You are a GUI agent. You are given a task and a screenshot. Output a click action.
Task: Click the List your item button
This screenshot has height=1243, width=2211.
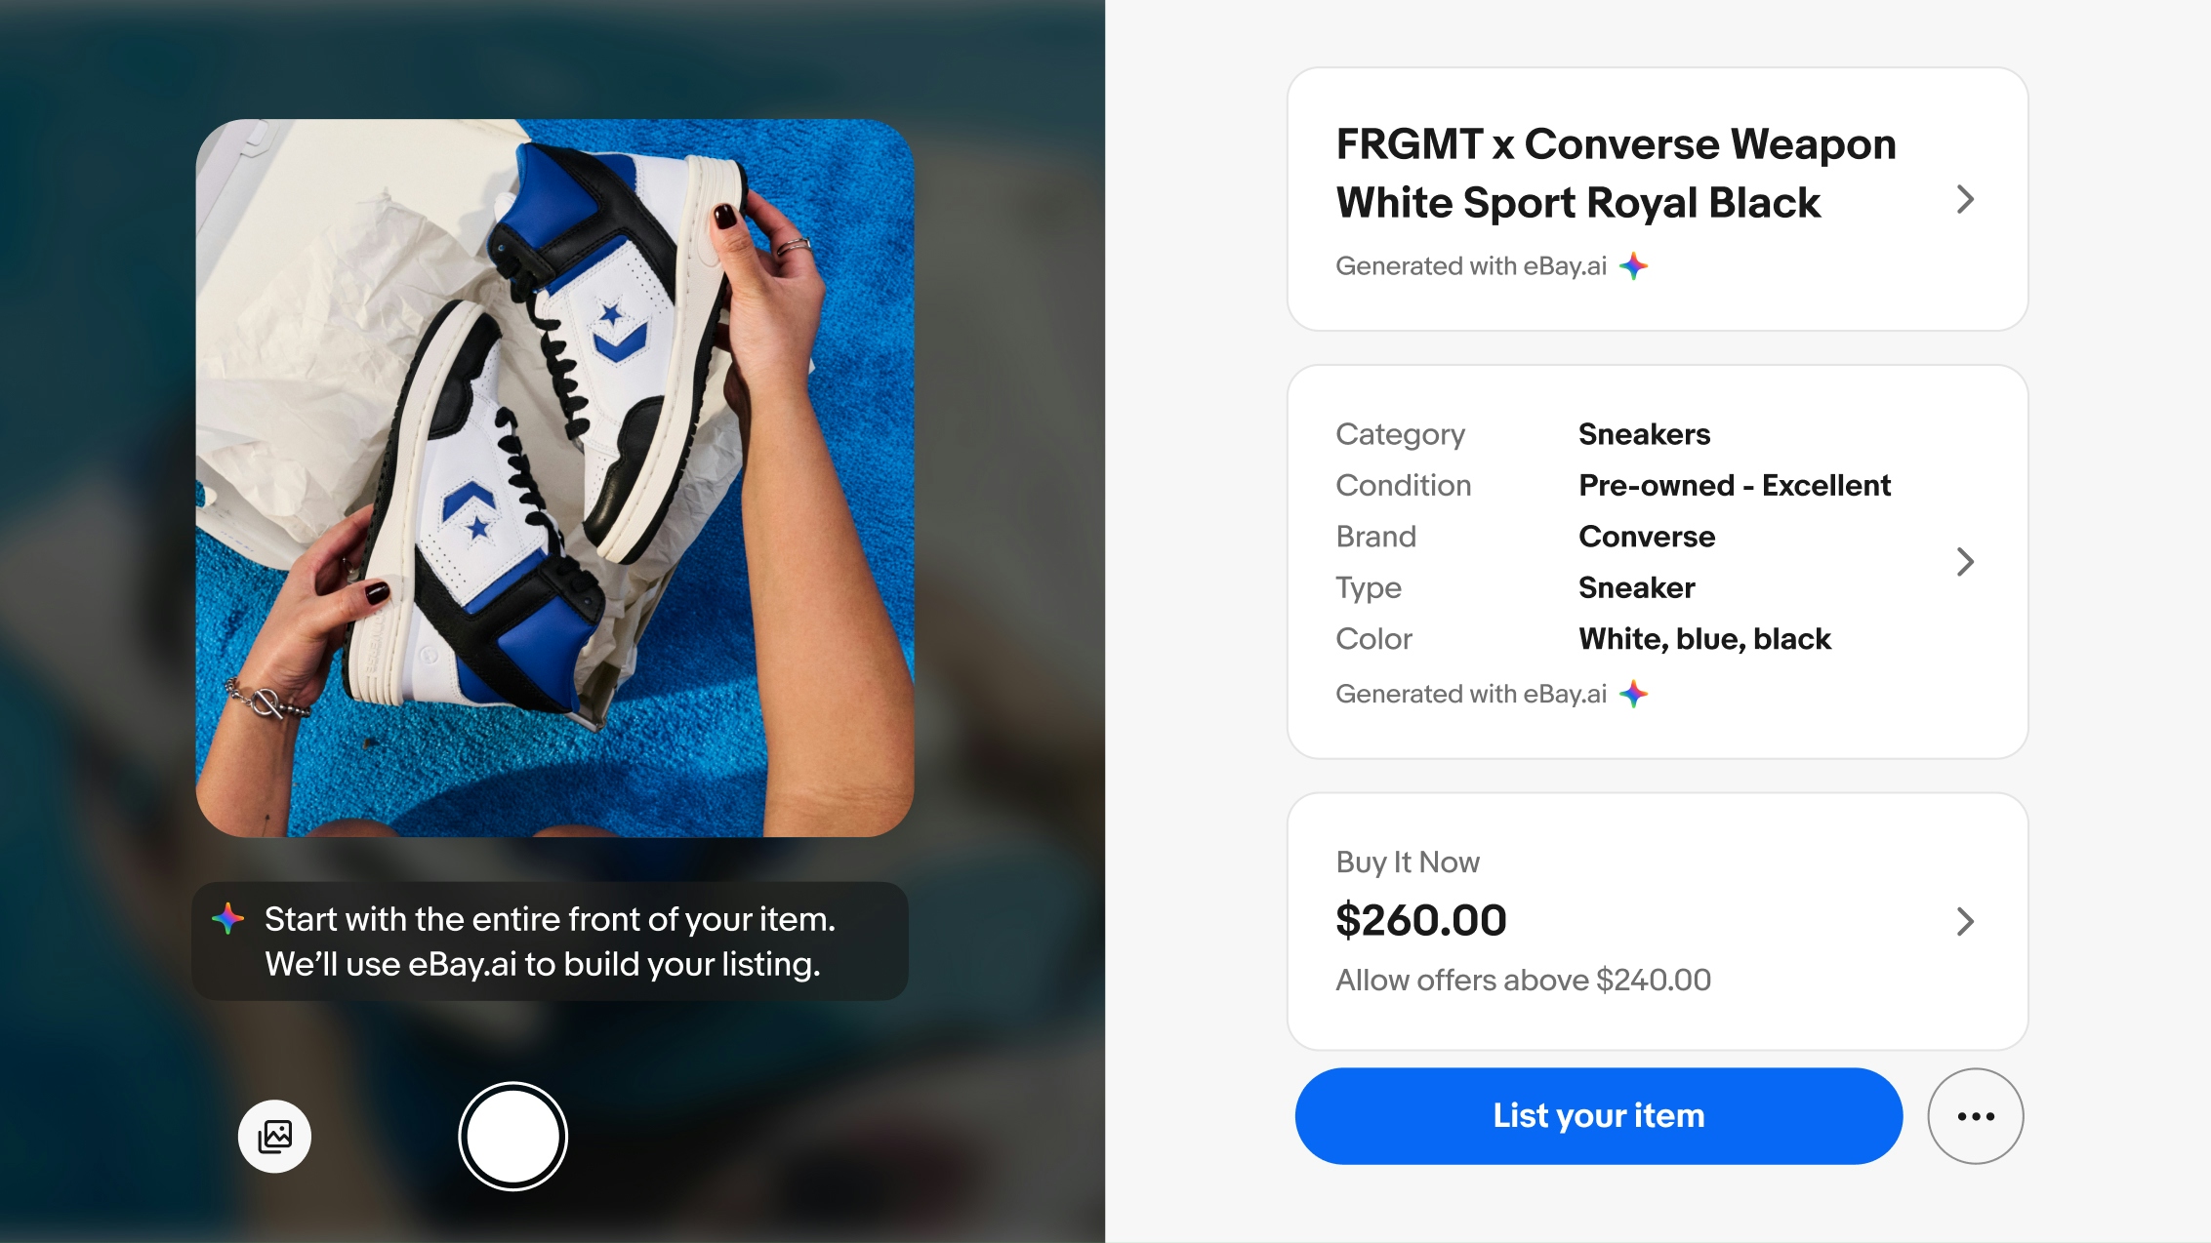1597,1115
